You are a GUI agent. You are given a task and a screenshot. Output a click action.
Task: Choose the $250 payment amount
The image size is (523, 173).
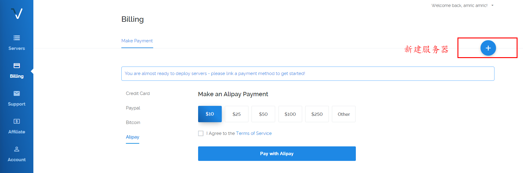point(317,114)
